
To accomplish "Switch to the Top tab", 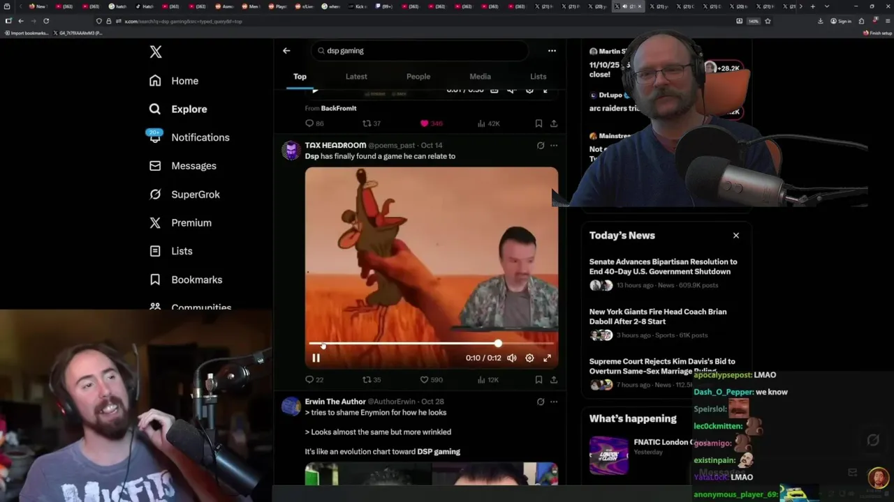I will pos(300,77).
